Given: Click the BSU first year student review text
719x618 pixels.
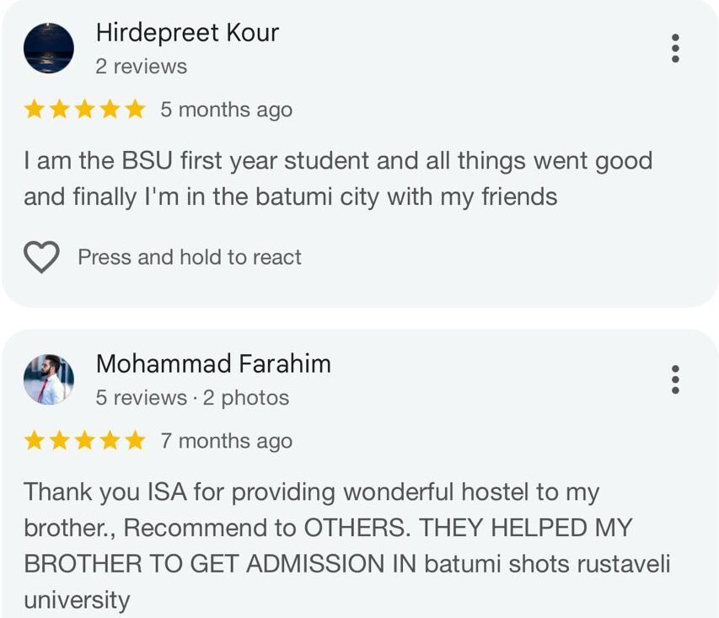Looking at the screenshot, I should pyautogui.click(x=337, y=179).
